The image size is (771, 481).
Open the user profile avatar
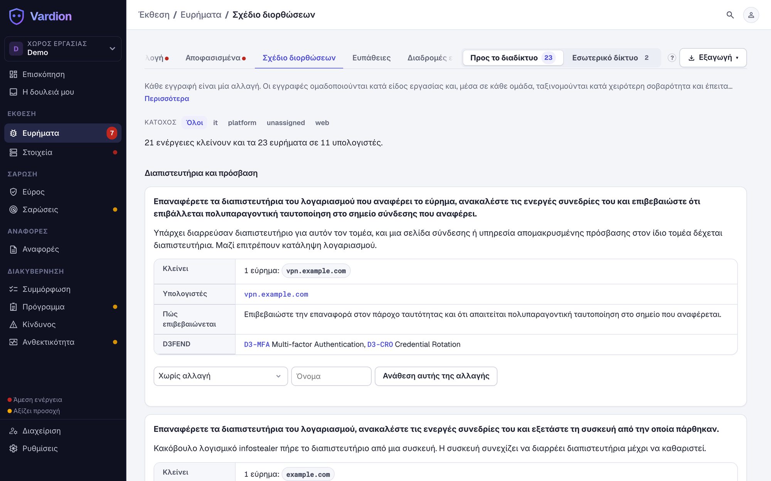coord(751,15)
